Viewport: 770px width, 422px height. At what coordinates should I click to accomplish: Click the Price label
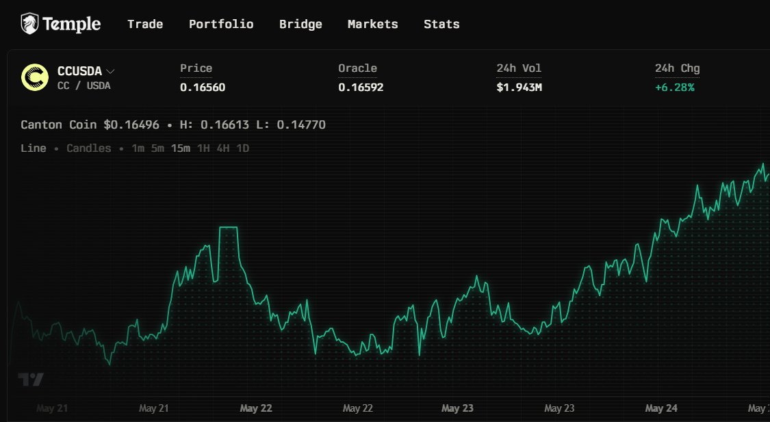point(196,68)
